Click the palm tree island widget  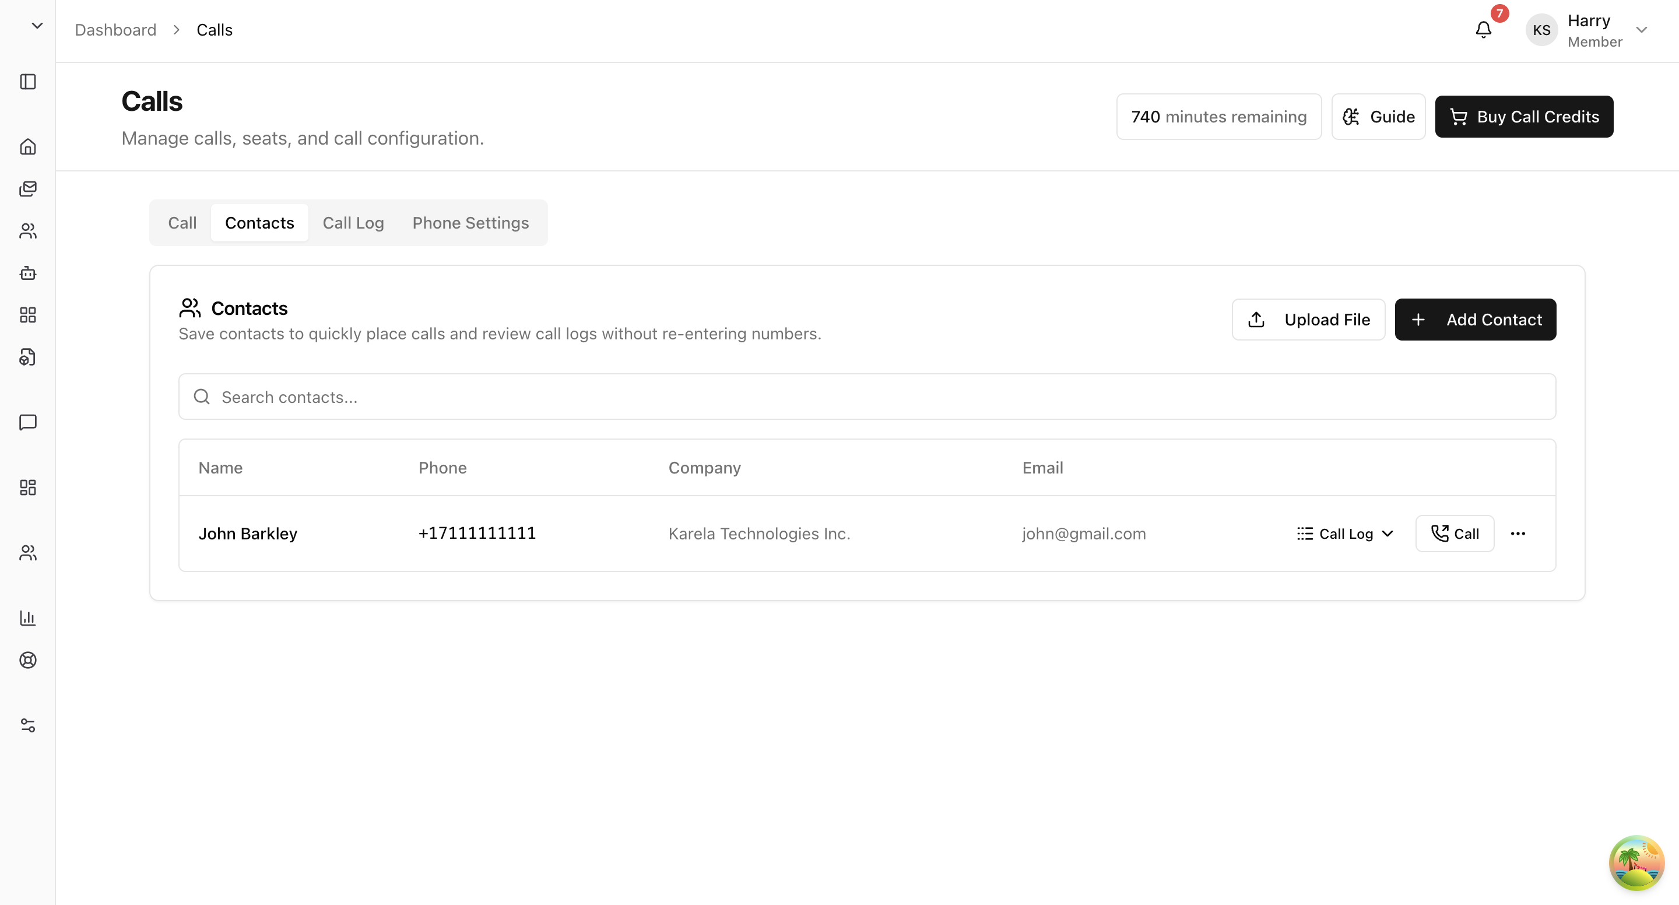[1636, 862]
